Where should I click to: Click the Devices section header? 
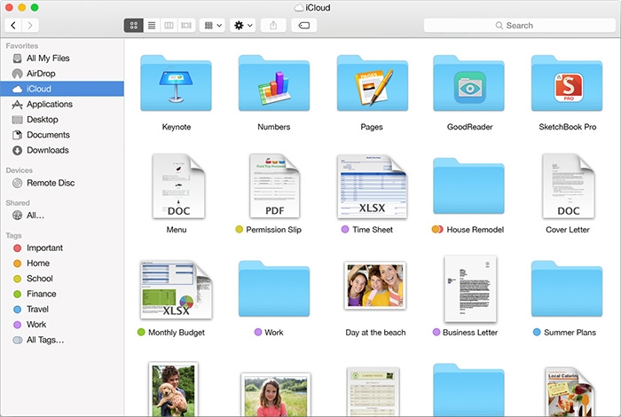[x=19, y=170]
